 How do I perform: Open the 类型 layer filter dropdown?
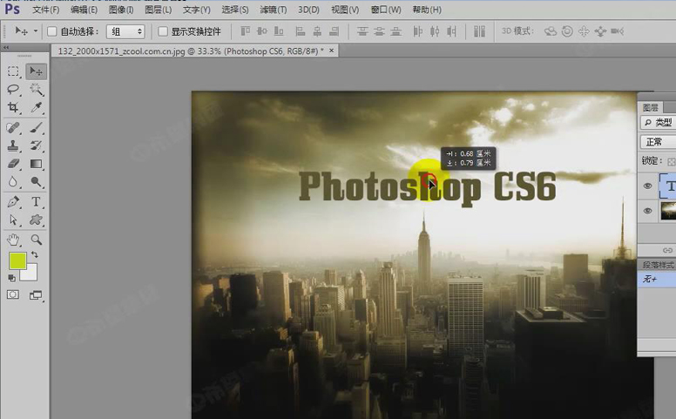[658, 123]
